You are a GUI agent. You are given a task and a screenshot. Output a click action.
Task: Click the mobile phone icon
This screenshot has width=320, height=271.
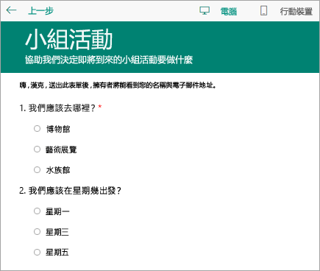263,11
